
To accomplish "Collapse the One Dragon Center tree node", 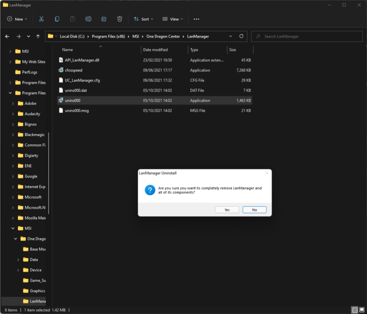I will pos(16,238).
